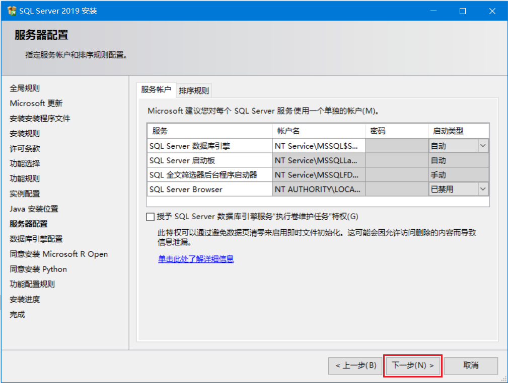Cancel setup with 取消 button
Image resolution: width=508 pixels, height=383 pixels.
(x=471, y=365)
